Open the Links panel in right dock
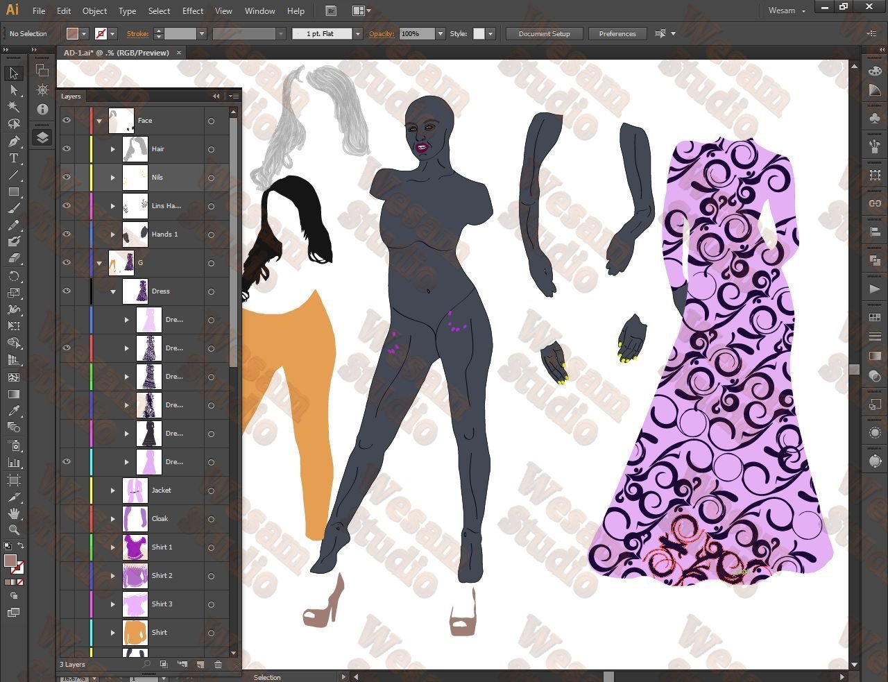The width and height of the screenshot is (888, 682). [x=875, y=203]
